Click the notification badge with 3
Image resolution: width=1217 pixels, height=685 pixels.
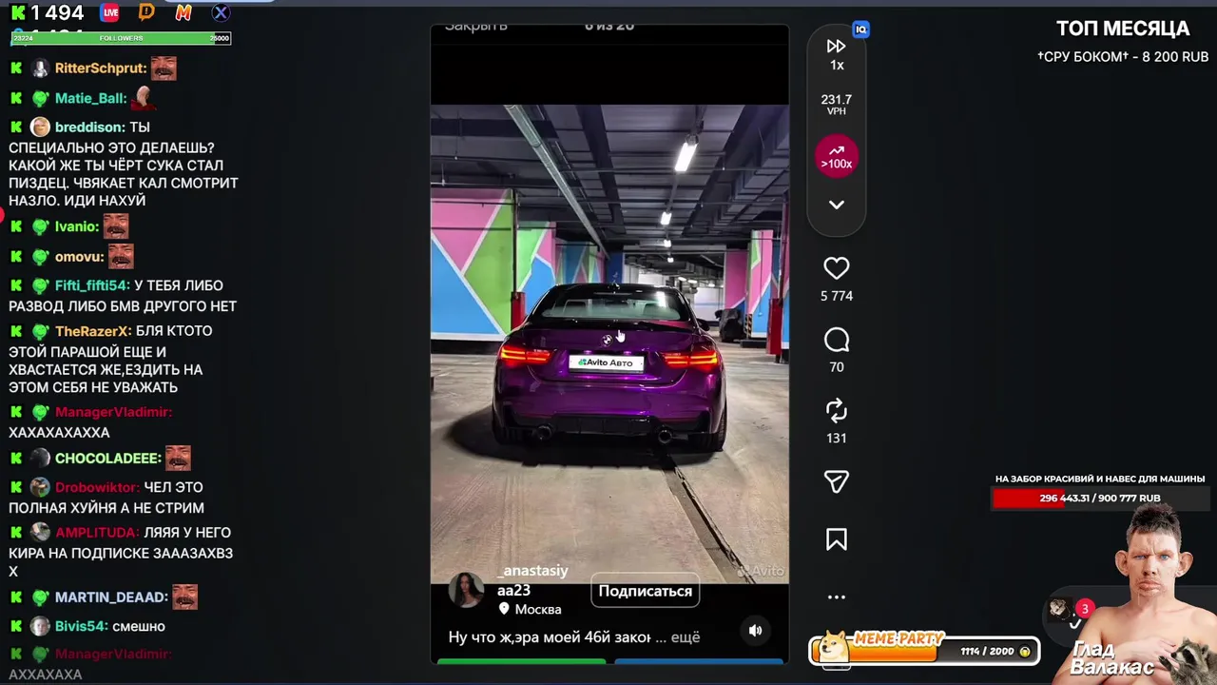pos(1084,609)
